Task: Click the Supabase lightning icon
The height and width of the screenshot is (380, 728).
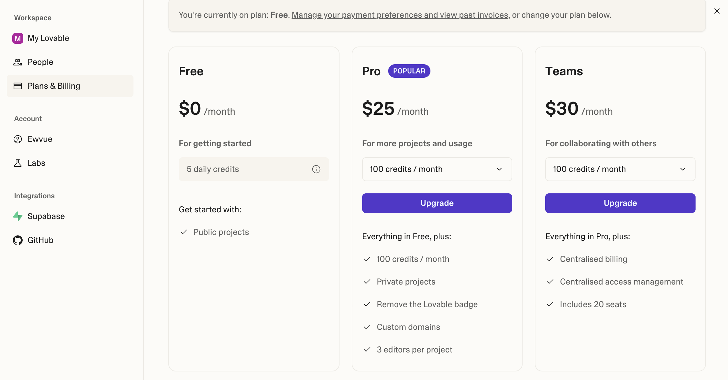Action: coord(18,216)
